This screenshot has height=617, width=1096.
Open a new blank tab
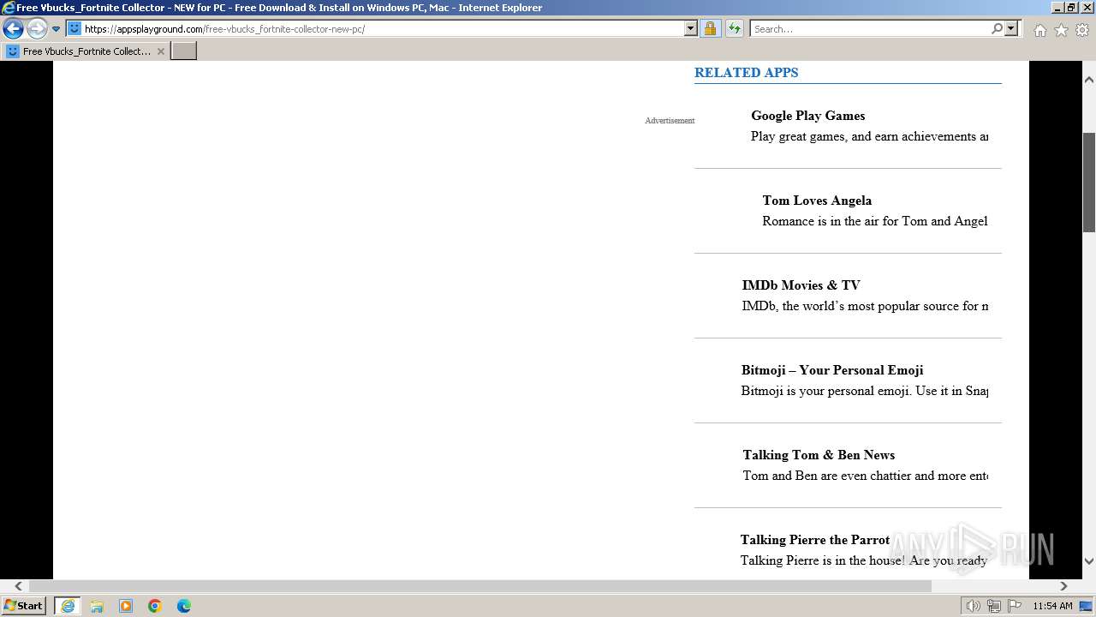click(184, 51)
